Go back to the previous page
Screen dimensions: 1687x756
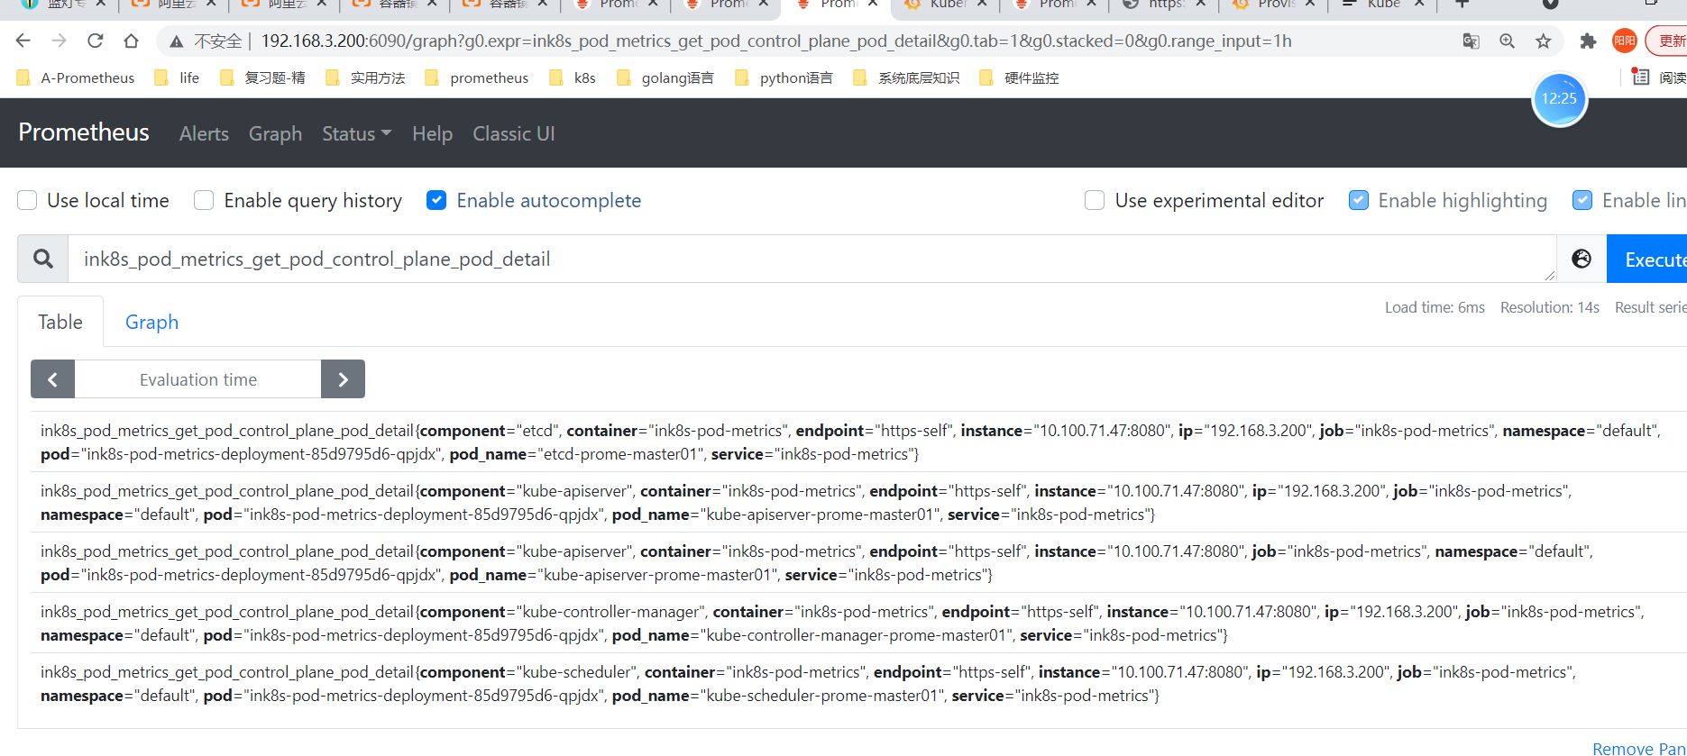click(x=23, y=41)
